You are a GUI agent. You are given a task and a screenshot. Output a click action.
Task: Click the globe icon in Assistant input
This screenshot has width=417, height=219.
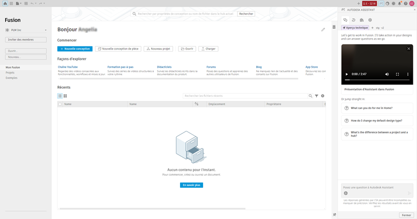coord(345,193)
